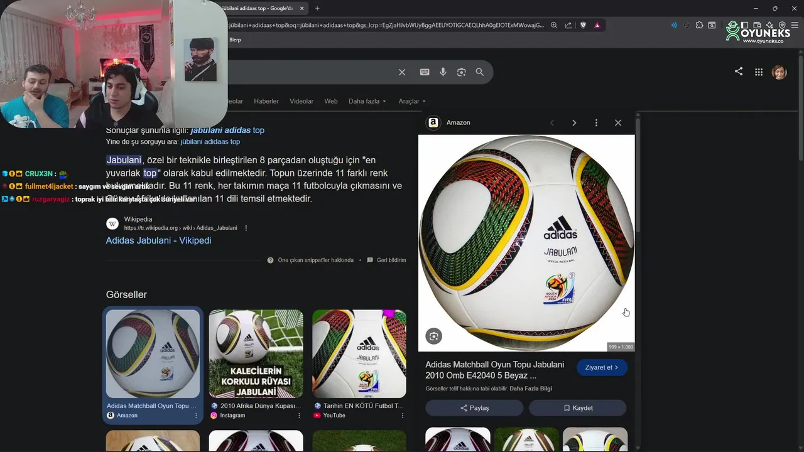Open the Google account profile picture
804x452 pixels.
(x=780, y=72)
